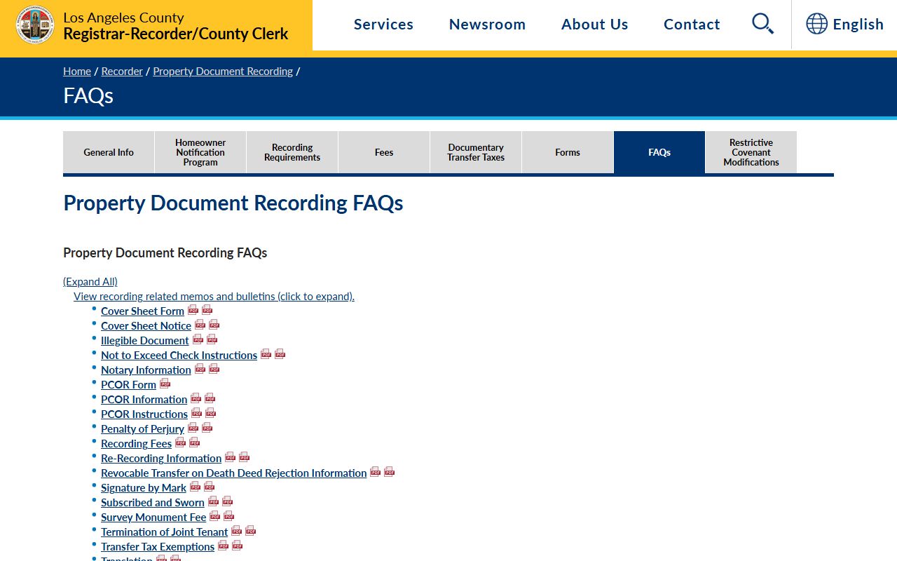This screenshot has height=561, width=897.
Task: Open first PDF icon after Re-Recording Information
Action: (x=230, y=457)
